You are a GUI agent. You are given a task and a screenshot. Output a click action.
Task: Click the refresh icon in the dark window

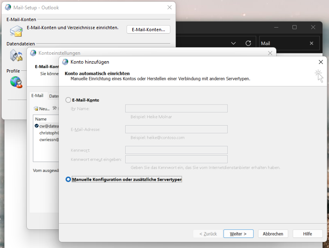pyautogui.click(x=248, y=43)
